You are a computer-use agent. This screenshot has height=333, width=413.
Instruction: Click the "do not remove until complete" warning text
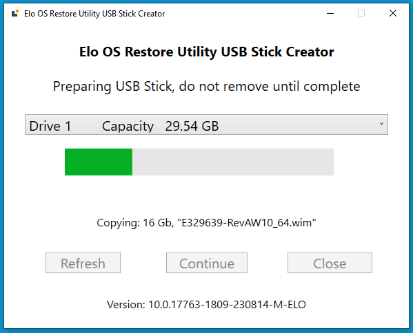pyautogui.click(x=270, y=87)
